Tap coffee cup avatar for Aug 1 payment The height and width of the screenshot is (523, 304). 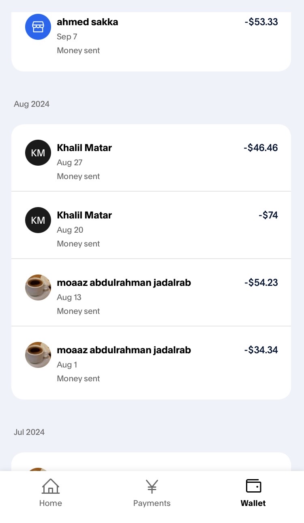38,355
